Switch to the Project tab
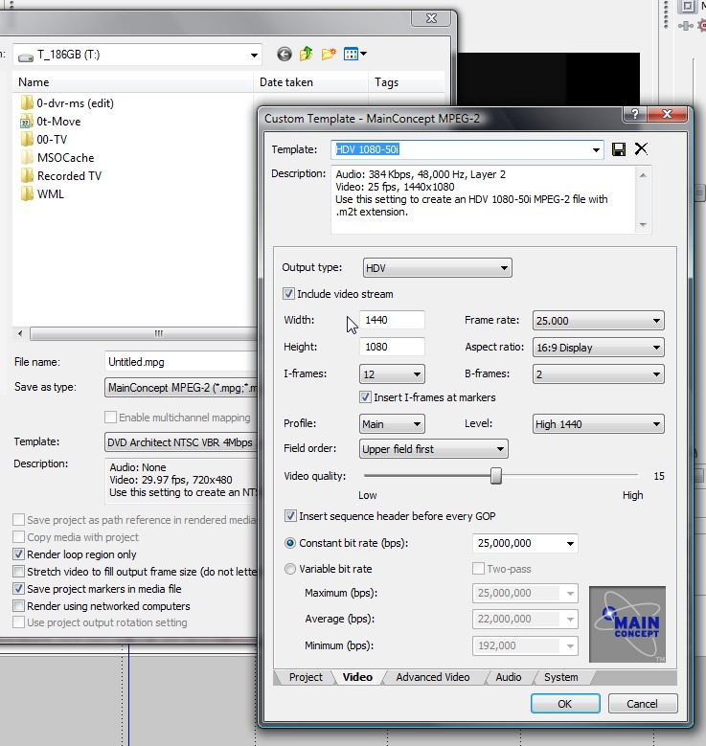The height and width of the screenshot is (746, 706). (306, 677)
